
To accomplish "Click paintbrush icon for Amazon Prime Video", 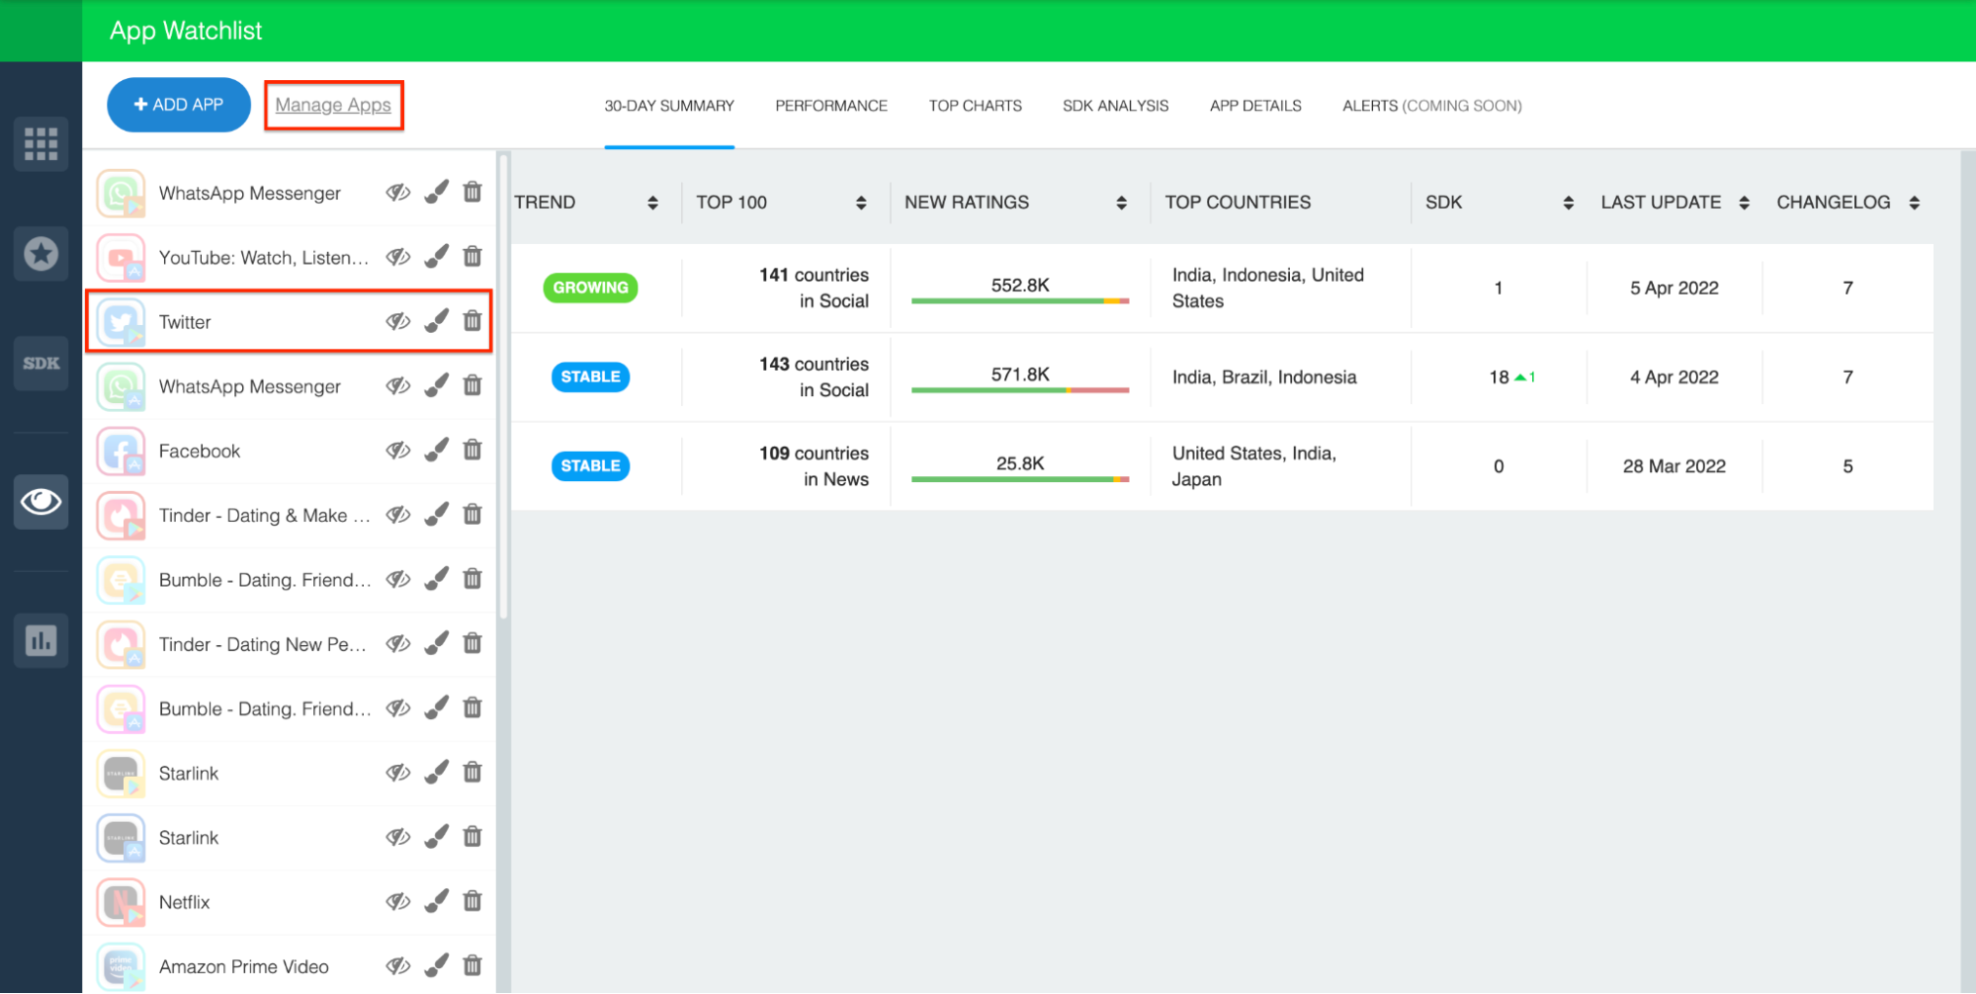I will pos(436,965).
